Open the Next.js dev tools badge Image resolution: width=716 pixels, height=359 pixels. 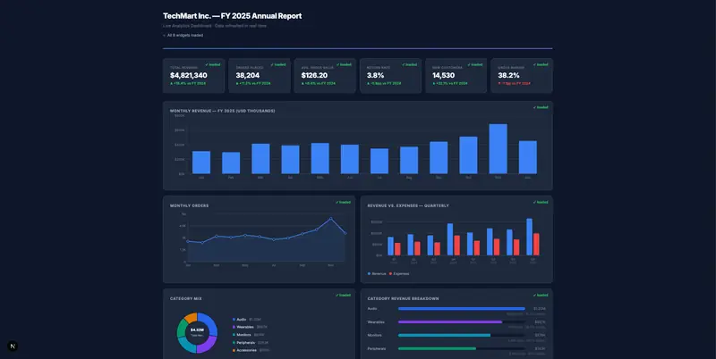[13, 346]
